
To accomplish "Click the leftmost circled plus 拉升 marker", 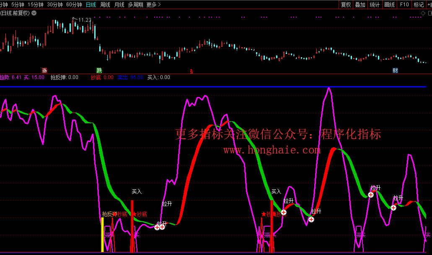I will pos(157,227).
